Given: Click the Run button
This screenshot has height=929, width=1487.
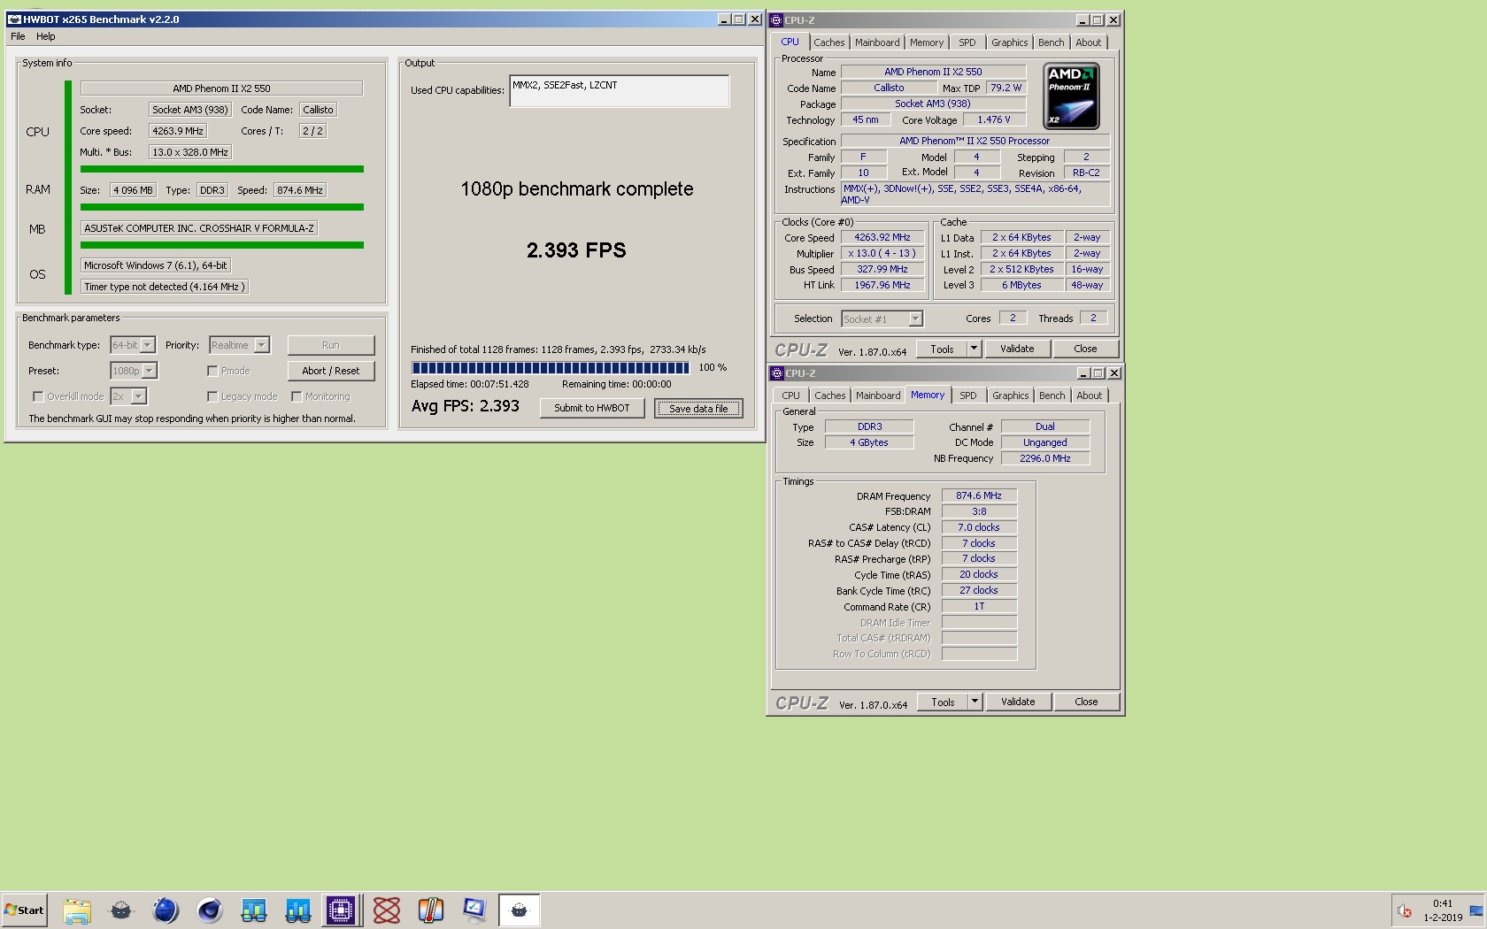Looking at the screenshot, I should coord(331,345).
